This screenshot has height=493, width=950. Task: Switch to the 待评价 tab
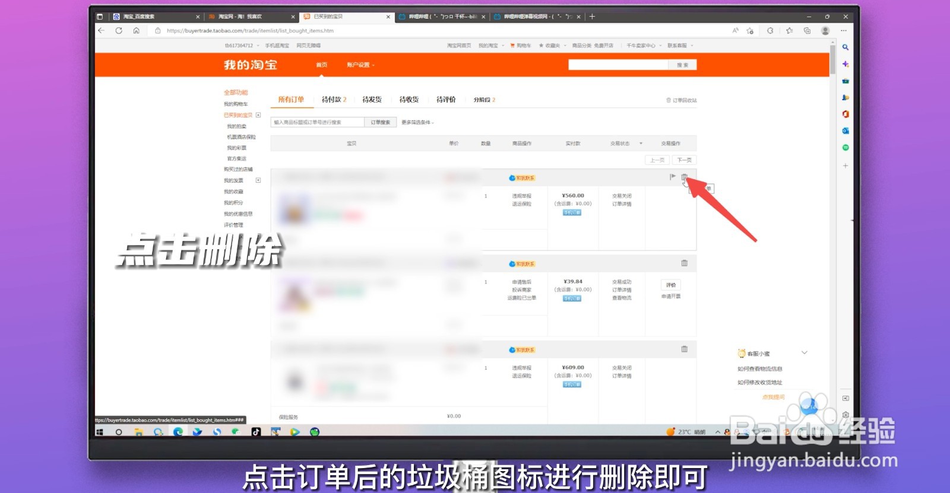pyautogui.click(x=446, y=100)
